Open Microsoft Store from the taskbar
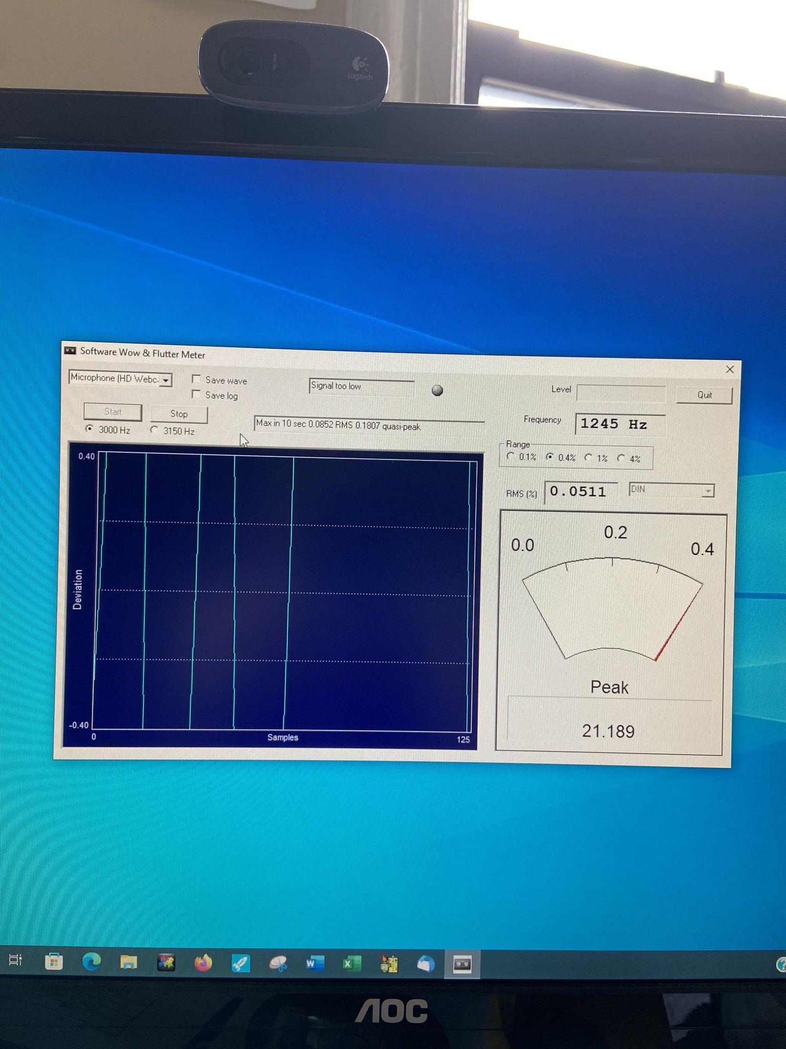786x1049 pixels. pyautogui.click(x=54, y=961)
